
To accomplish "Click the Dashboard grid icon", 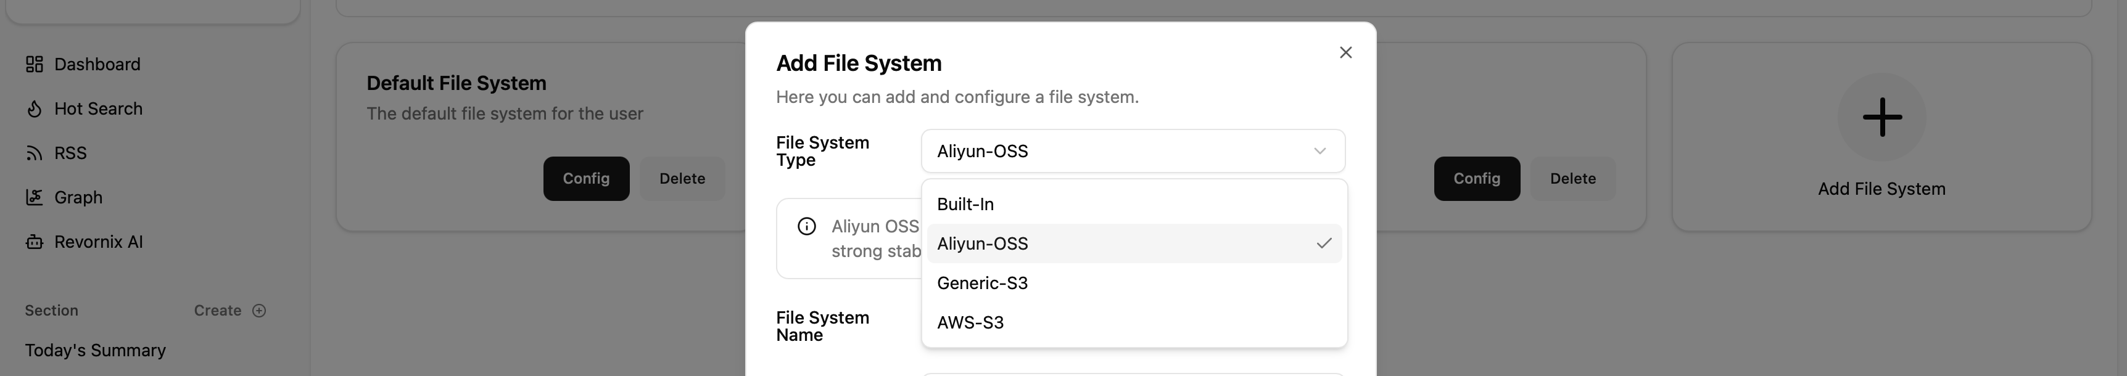I will 34,64.
